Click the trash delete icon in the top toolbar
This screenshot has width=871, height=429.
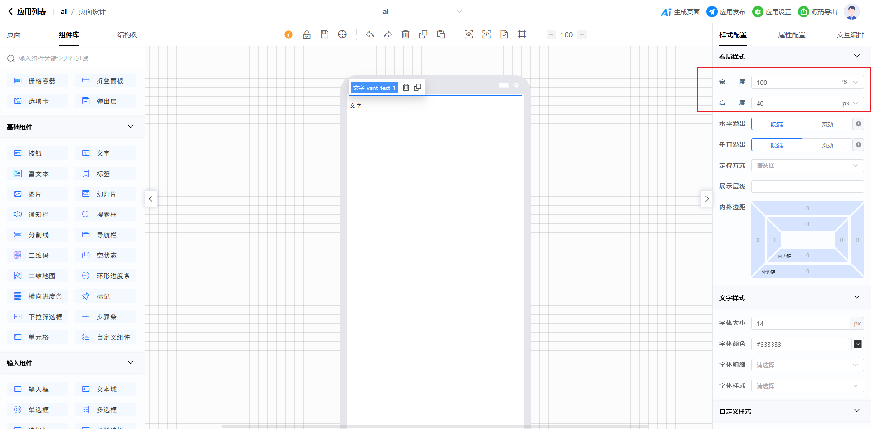(x=406, y=35)
